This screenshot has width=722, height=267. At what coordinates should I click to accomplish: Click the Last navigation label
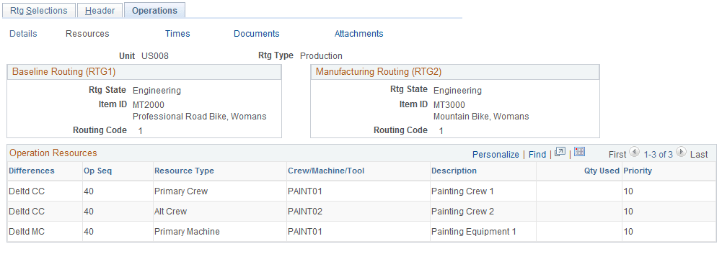pyautogui.click(x=699, y=155)
